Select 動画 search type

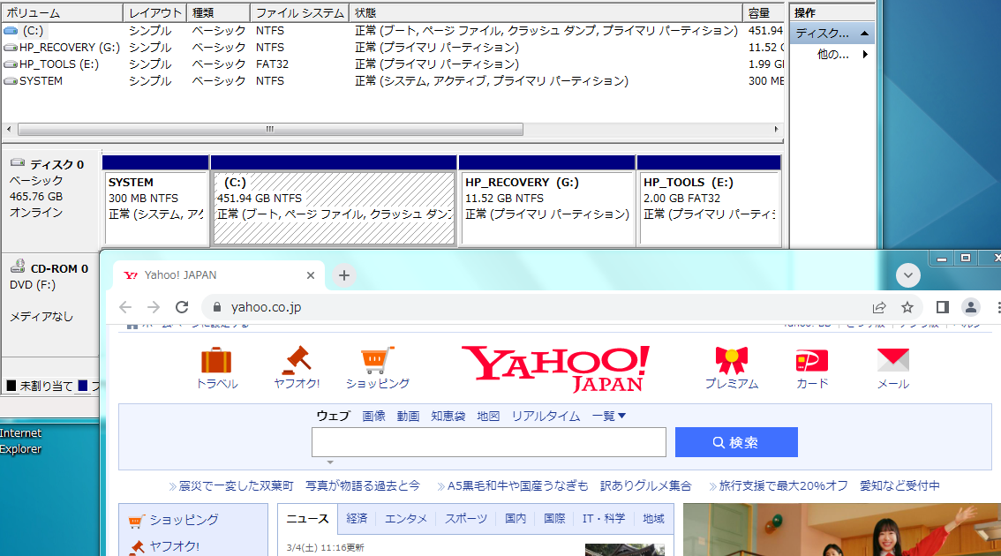pos(408,417)
